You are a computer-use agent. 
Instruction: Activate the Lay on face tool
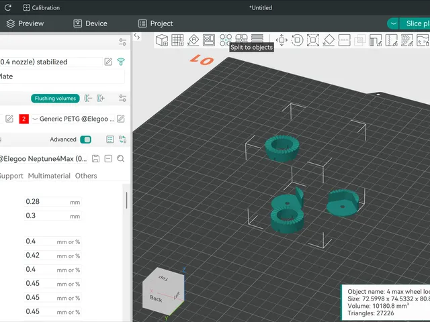(329, 40)
